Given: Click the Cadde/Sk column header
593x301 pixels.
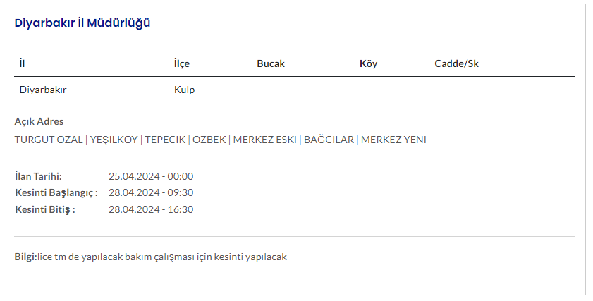Looking at the screenshot, I should click(456, 63).
